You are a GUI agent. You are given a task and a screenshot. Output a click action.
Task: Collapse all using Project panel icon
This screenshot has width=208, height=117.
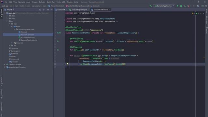click(44, 10)
